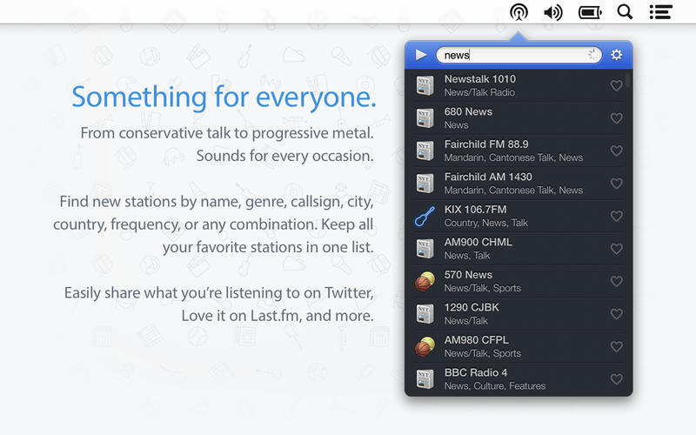Open the notification center list icon
Viewport: 696px width, 435px height.
coord(660,12)
